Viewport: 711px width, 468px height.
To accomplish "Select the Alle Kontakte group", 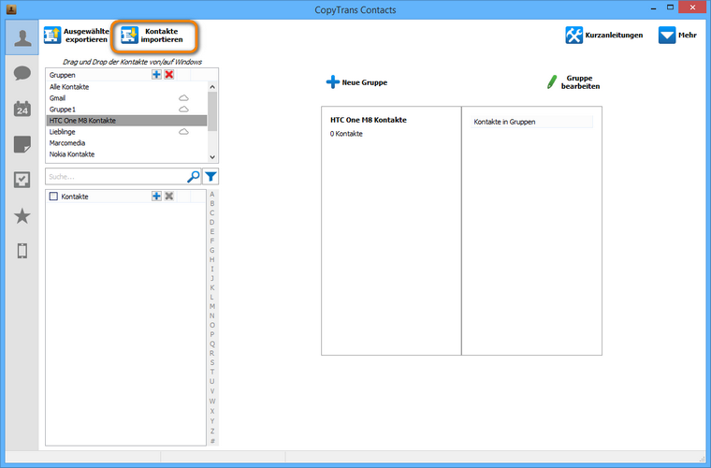I will tap(126, 87).
